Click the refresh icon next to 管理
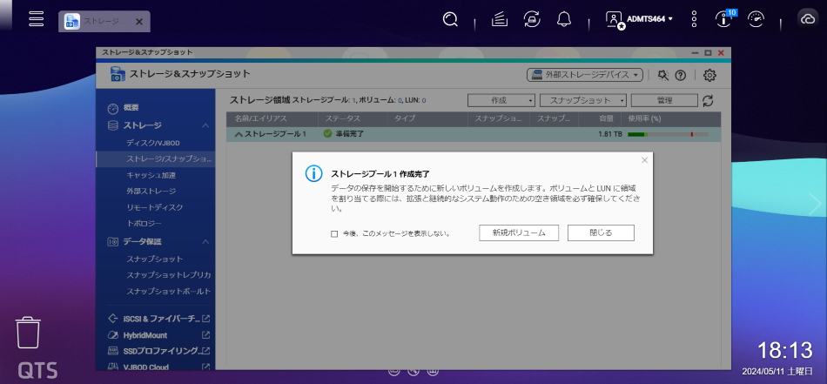 click(x=709, y=101)
